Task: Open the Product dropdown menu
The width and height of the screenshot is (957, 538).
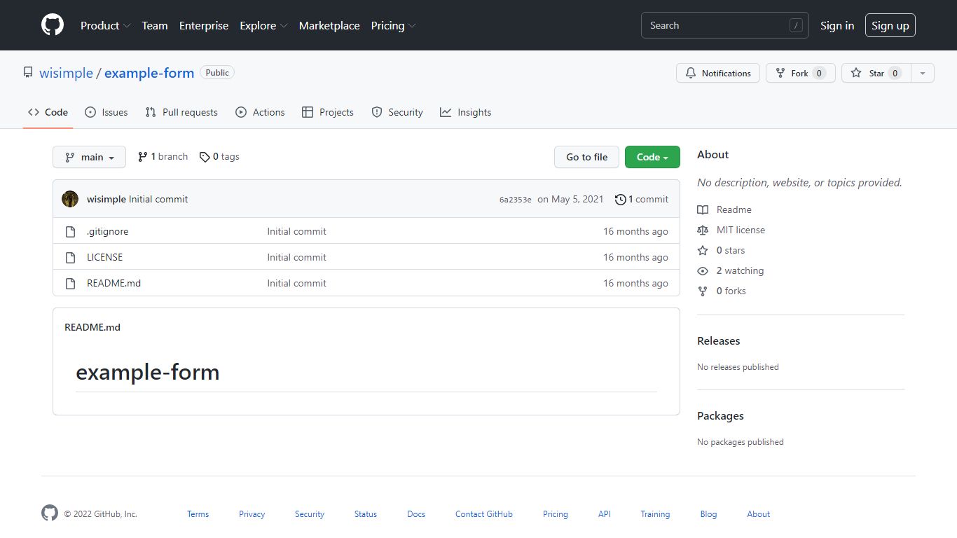Action: (105, 25)
